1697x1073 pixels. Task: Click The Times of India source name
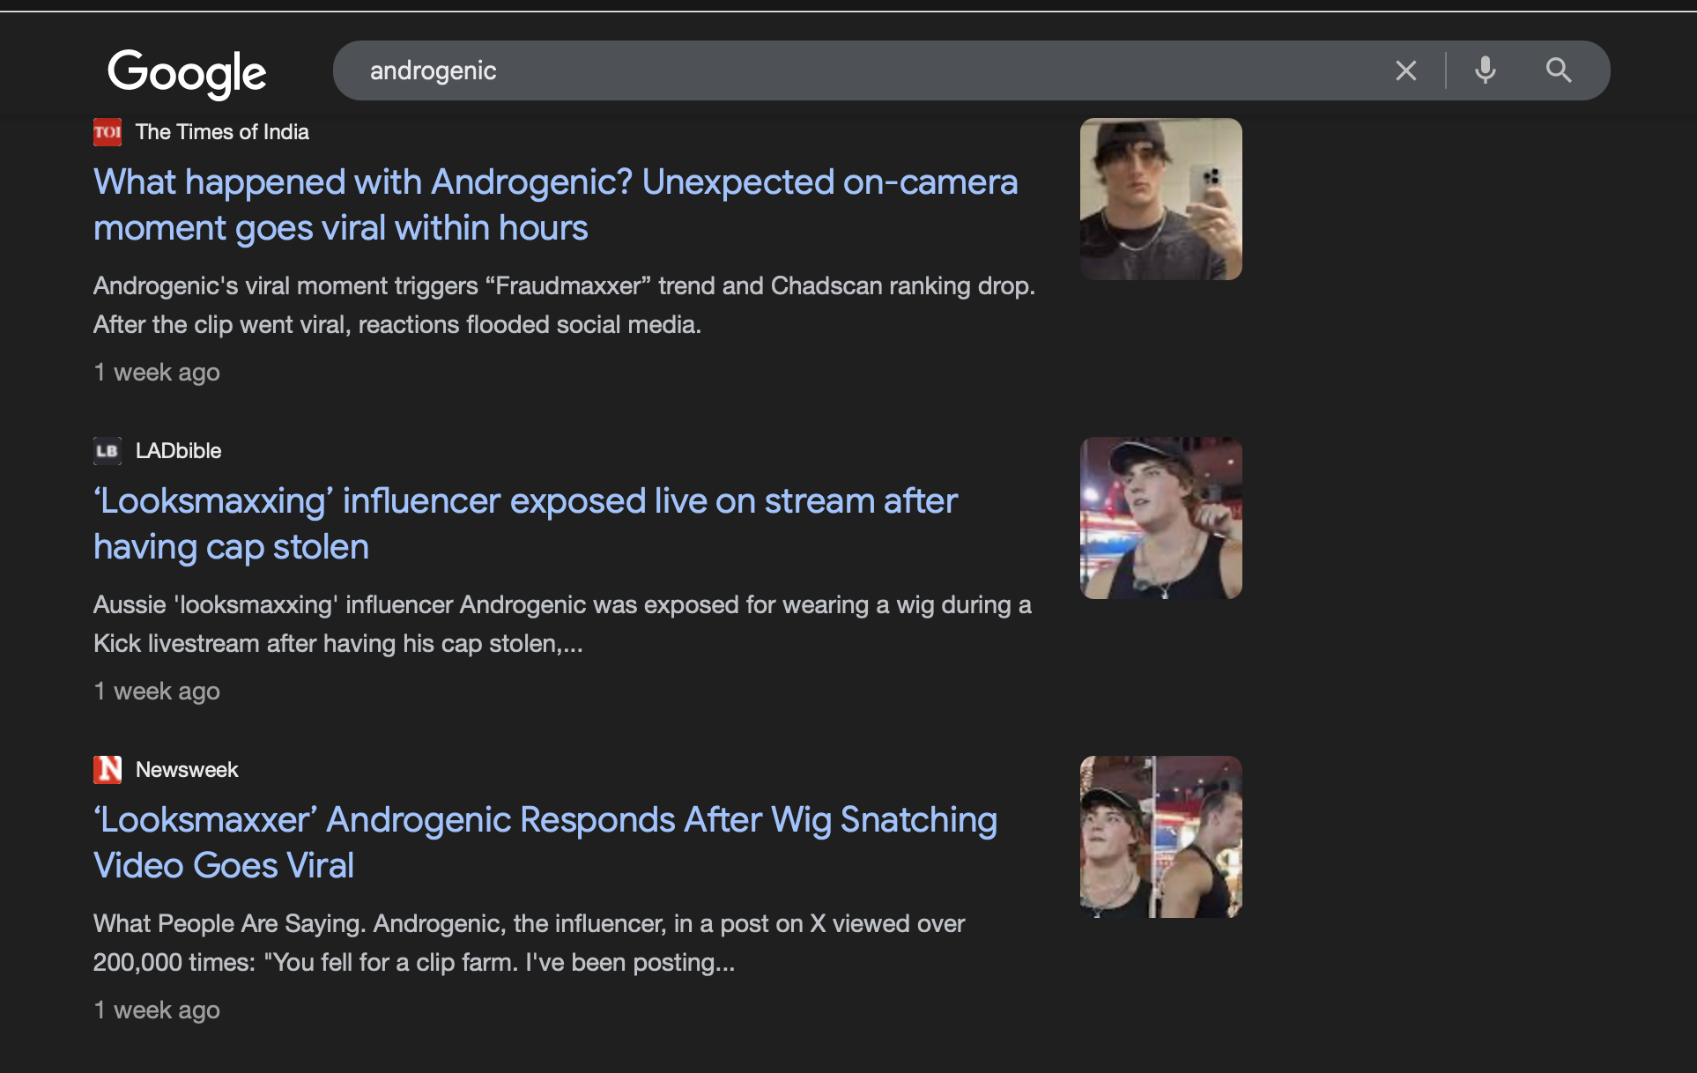pos(222,132)
